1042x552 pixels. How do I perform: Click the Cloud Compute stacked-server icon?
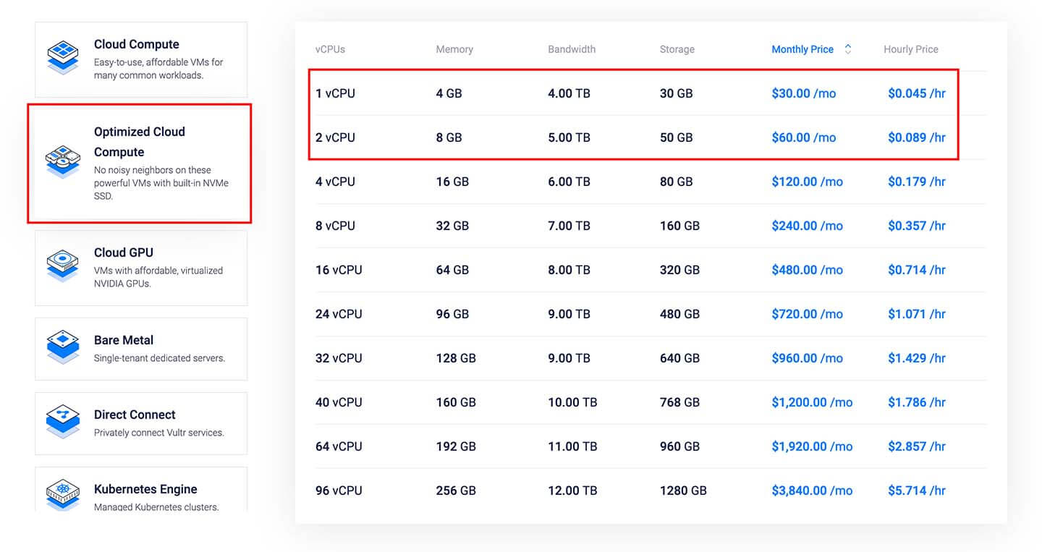pos(63,56)
